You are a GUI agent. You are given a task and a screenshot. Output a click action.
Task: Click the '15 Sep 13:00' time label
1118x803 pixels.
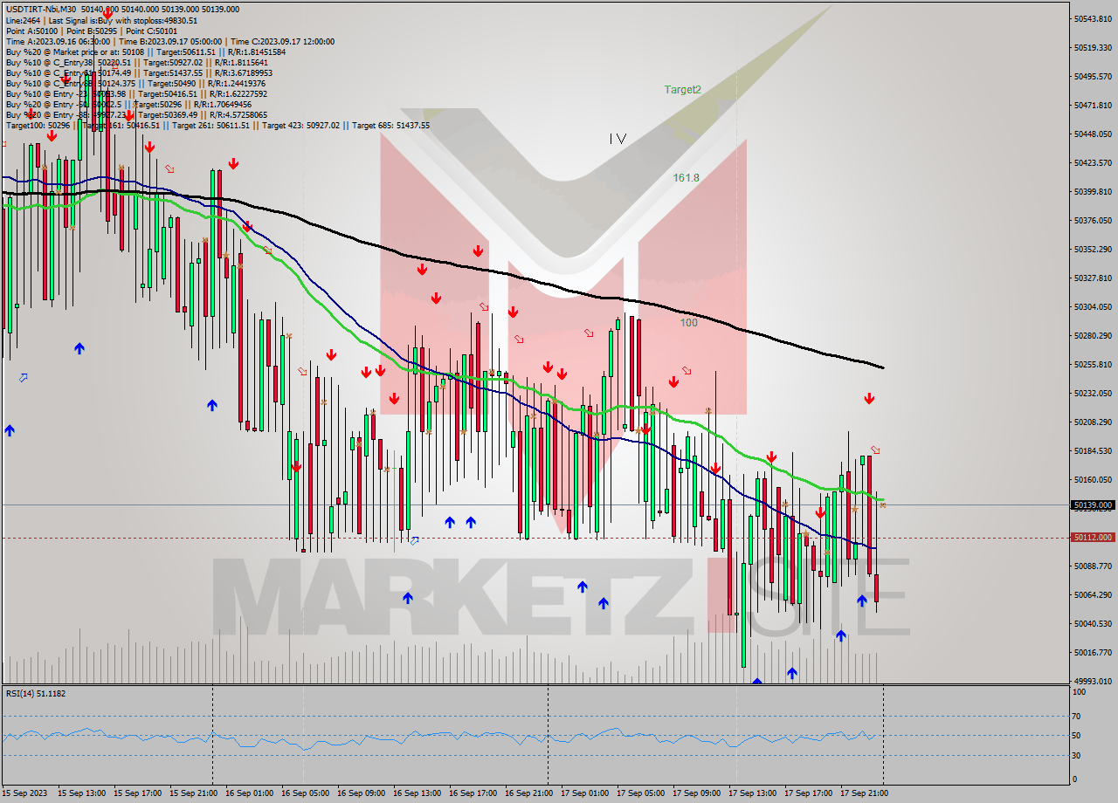pyautogui.click(x=81, y=793)
